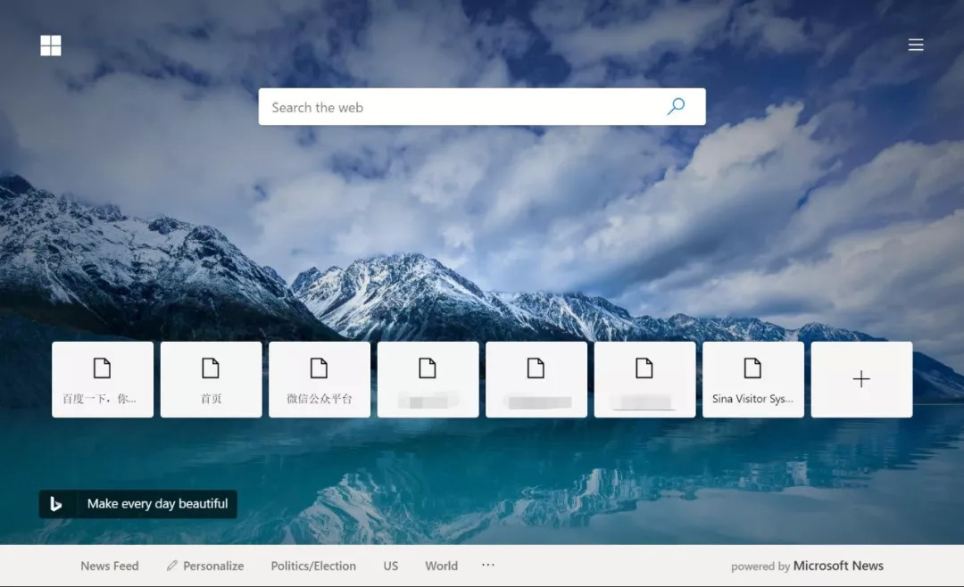Expand more news categories with ellipsis
Viewport: 964px width, 587px height.
[488, 565]
